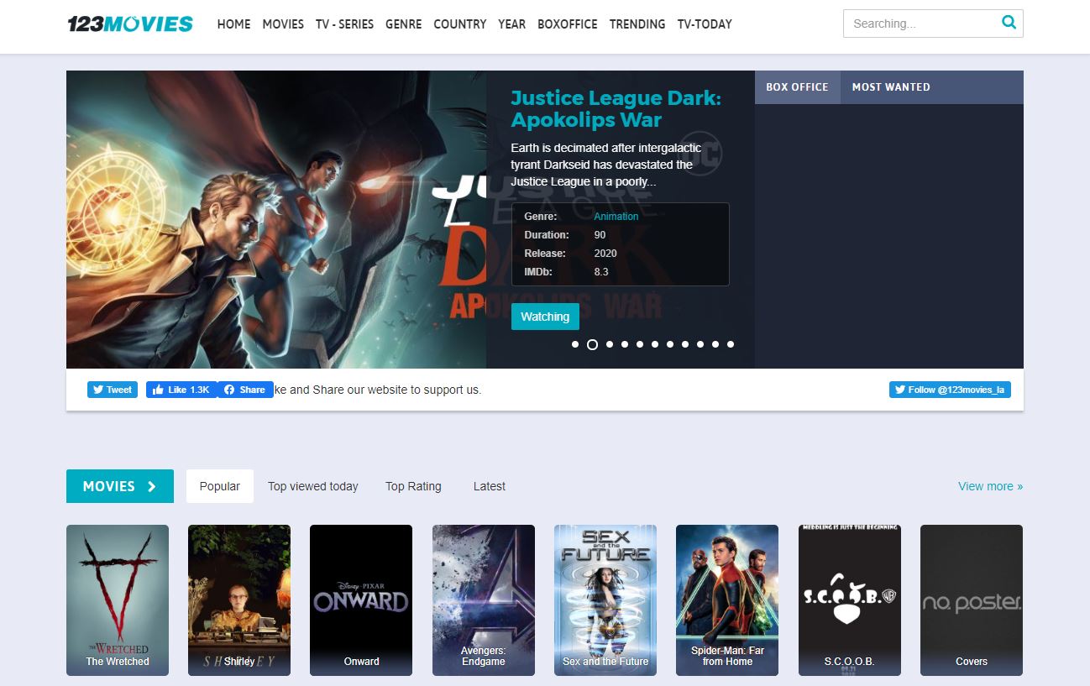This screenshot has height=686, width=1090.
Task: Click the 123Movies logo
Action: [x=130, y=24]
